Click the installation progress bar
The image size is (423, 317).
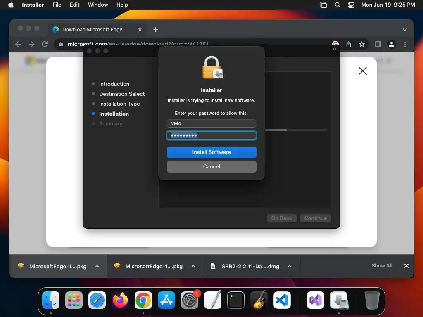(296, 130)
